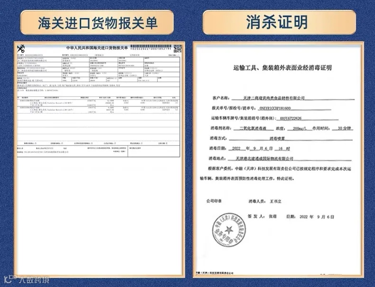Click the 根据客户委托 statement paragraph
This screenshot has width=375, height=287.
pos(275,173)
